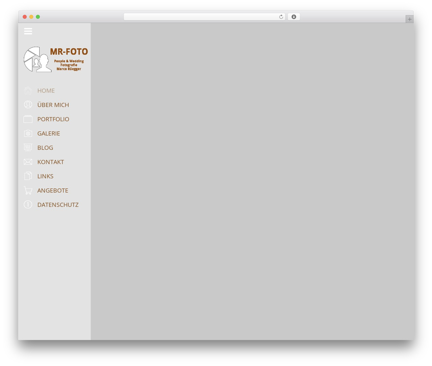The width and height of the screenshot is (432, 366).
Task: Open the ÜBER MICH page
Action: pos(53,105)
